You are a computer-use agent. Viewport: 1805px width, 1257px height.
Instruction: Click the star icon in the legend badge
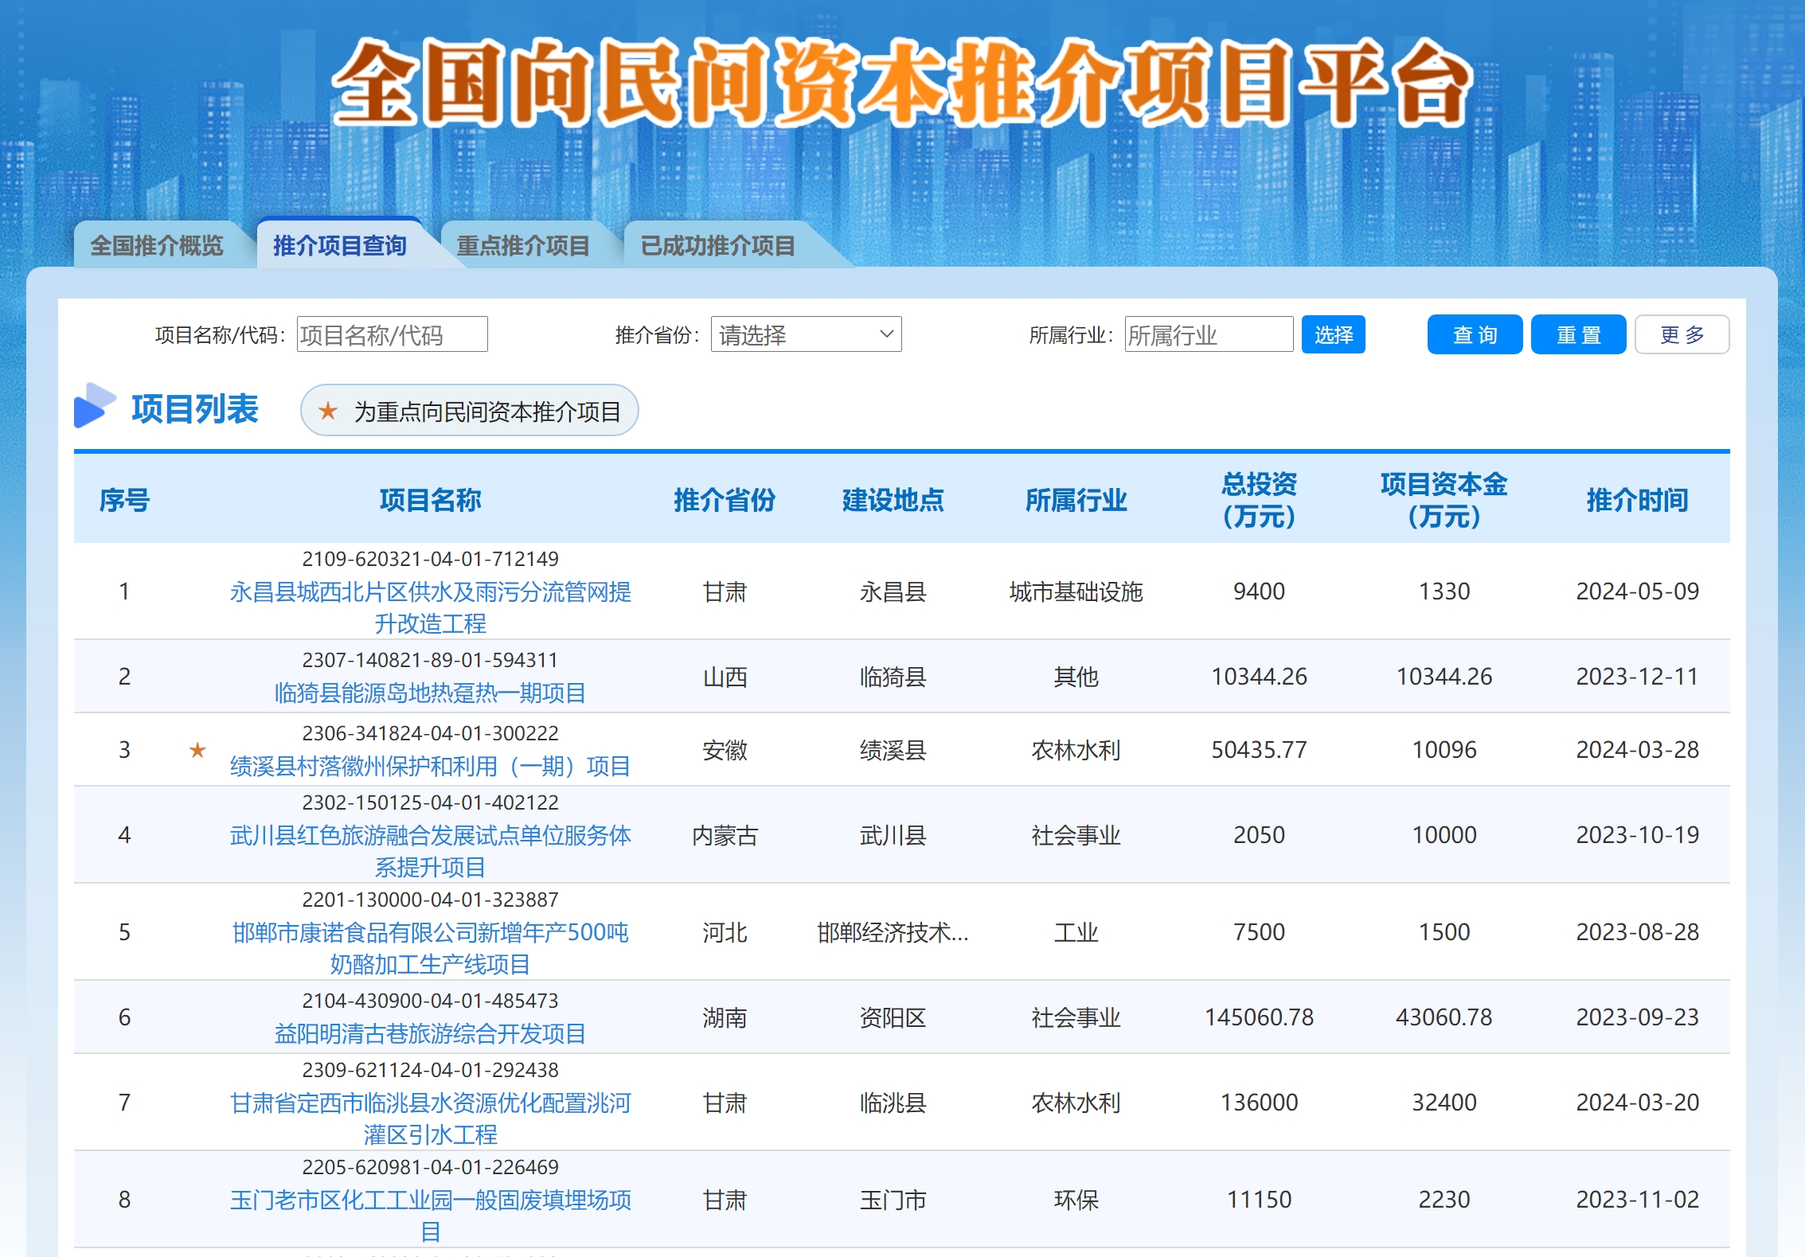327,411
